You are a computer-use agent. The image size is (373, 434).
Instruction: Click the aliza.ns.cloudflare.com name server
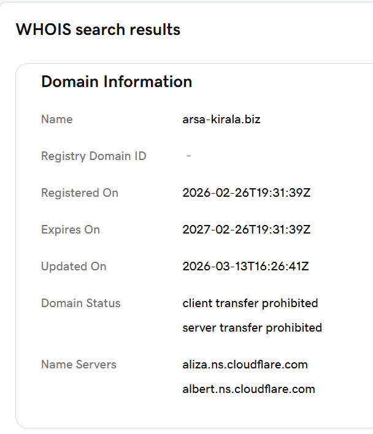pyautogui.click(x=245, y=365)
